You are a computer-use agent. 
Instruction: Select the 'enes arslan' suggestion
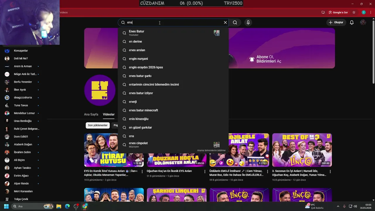pyautogui.click(x=173, y=50)
